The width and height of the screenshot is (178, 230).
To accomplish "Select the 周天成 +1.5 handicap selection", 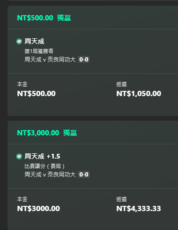I will [42, 157].
